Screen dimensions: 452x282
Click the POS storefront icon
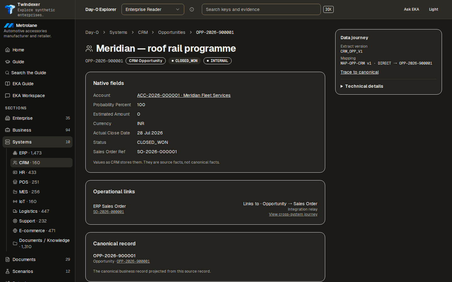click(15, 182)
